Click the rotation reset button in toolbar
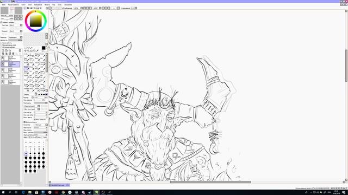348x195 pixels. [109, 8]
